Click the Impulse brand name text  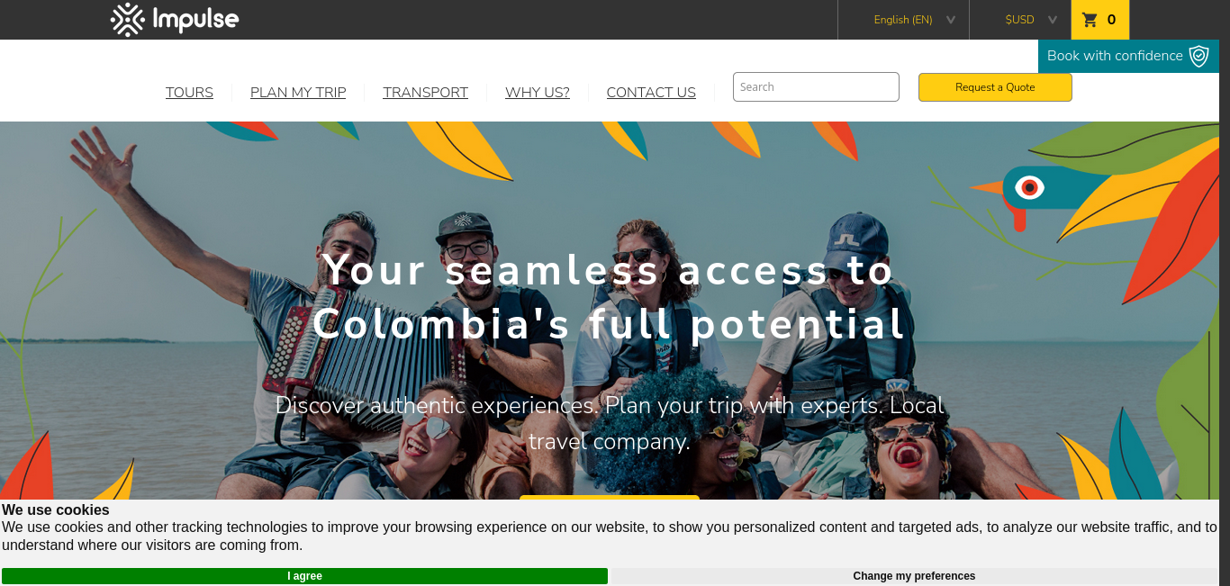tap(195, 20)
